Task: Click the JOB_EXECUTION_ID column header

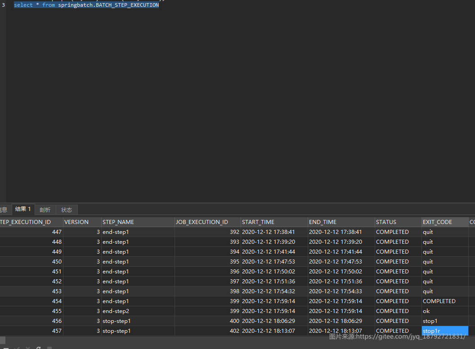Action: click(207, 222)
